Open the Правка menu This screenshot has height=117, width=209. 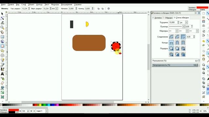(x=11, y=5)
